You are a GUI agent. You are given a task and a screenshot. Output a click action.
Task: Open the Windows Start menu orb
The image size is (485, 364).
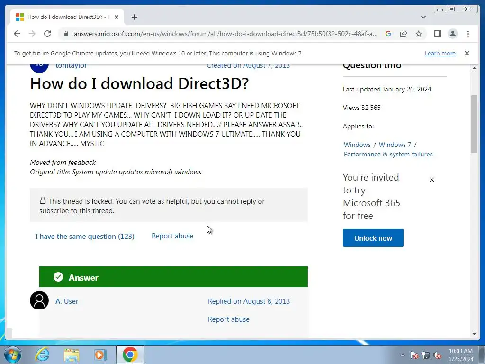[x=12, y=355]
